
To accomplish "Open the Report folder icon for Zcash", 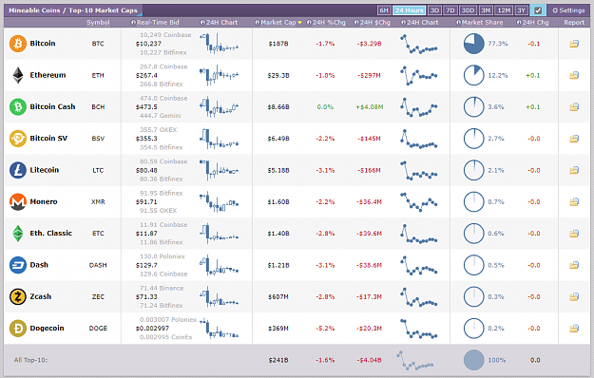I will (x=574, y=296).
